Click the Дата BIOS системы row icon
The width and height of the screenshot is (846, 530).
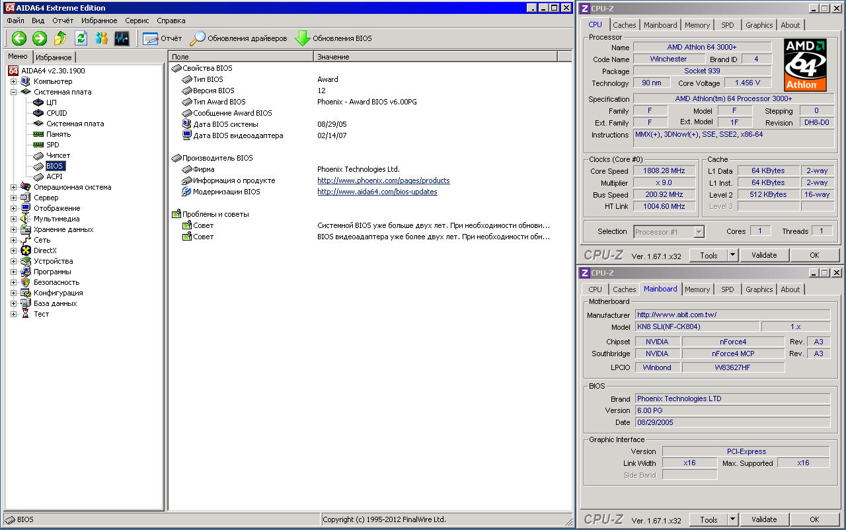click(187, 124)
